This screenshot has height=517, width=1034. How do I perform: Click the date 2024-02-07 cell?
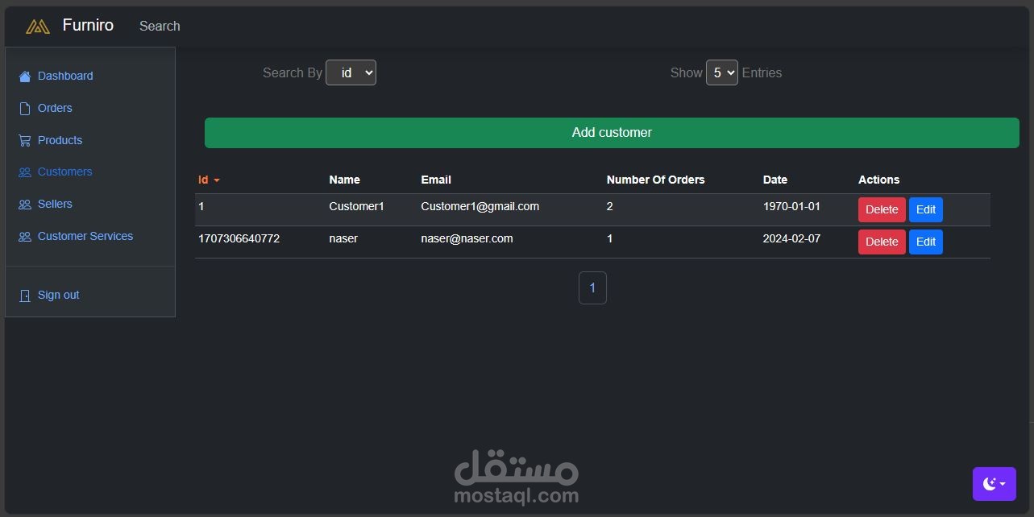tap(791, 238)
